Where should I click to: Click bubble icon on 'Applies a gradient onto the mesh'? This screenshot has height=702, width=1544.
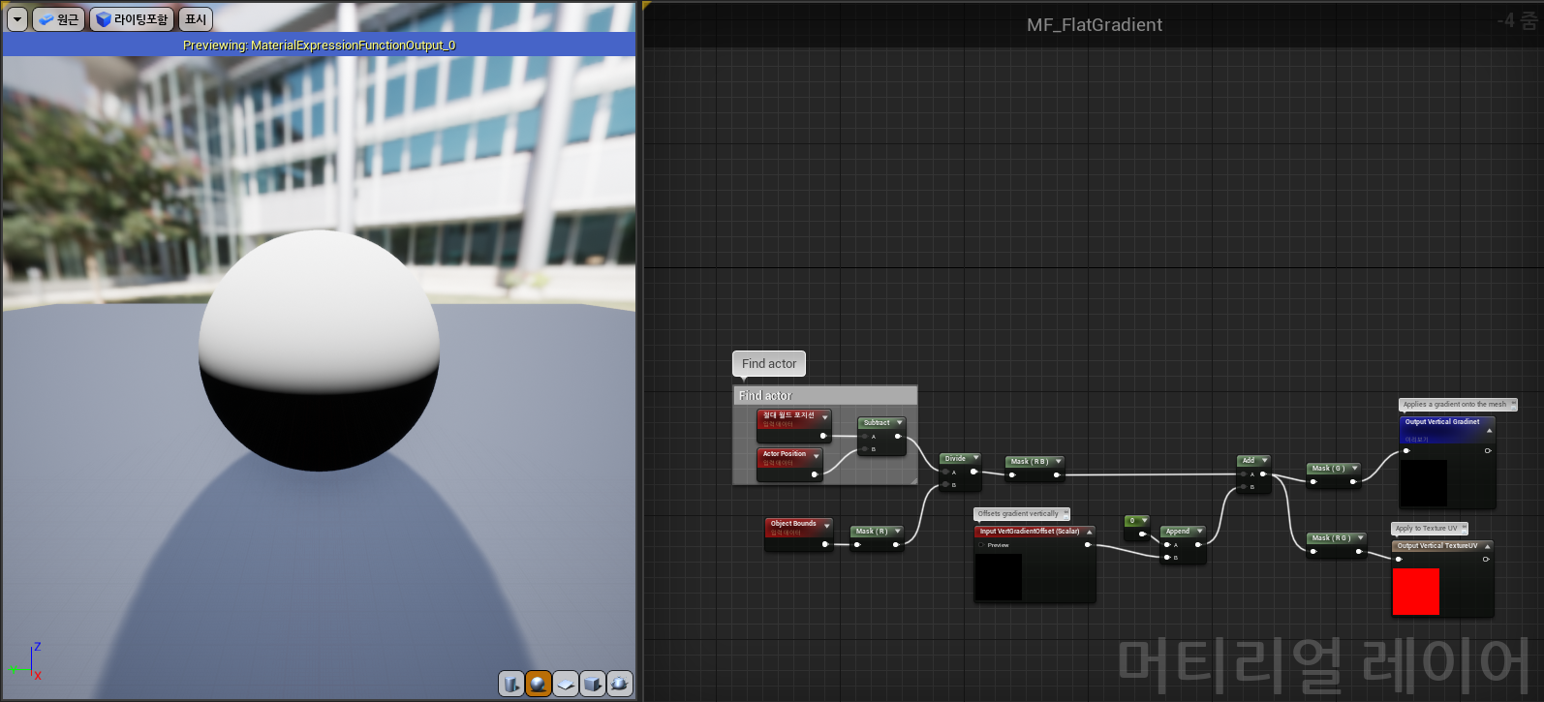point(1513,405)
